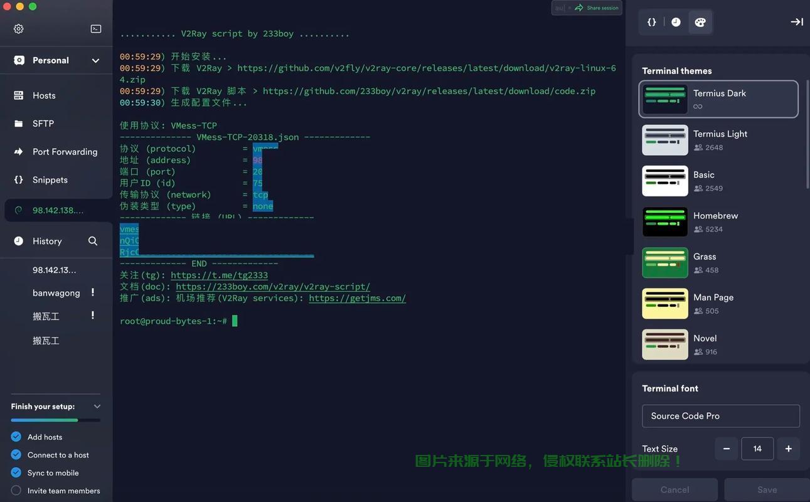Click users icon beside 2648
Screen dimensions: 810x502
[698, 147]
